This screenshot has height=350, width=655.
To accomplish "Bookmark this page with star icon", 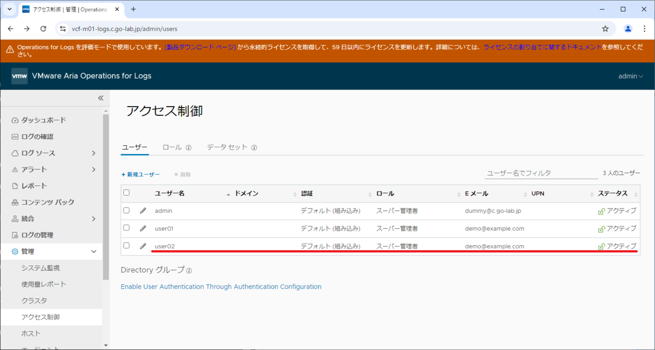I will point(605,28).
